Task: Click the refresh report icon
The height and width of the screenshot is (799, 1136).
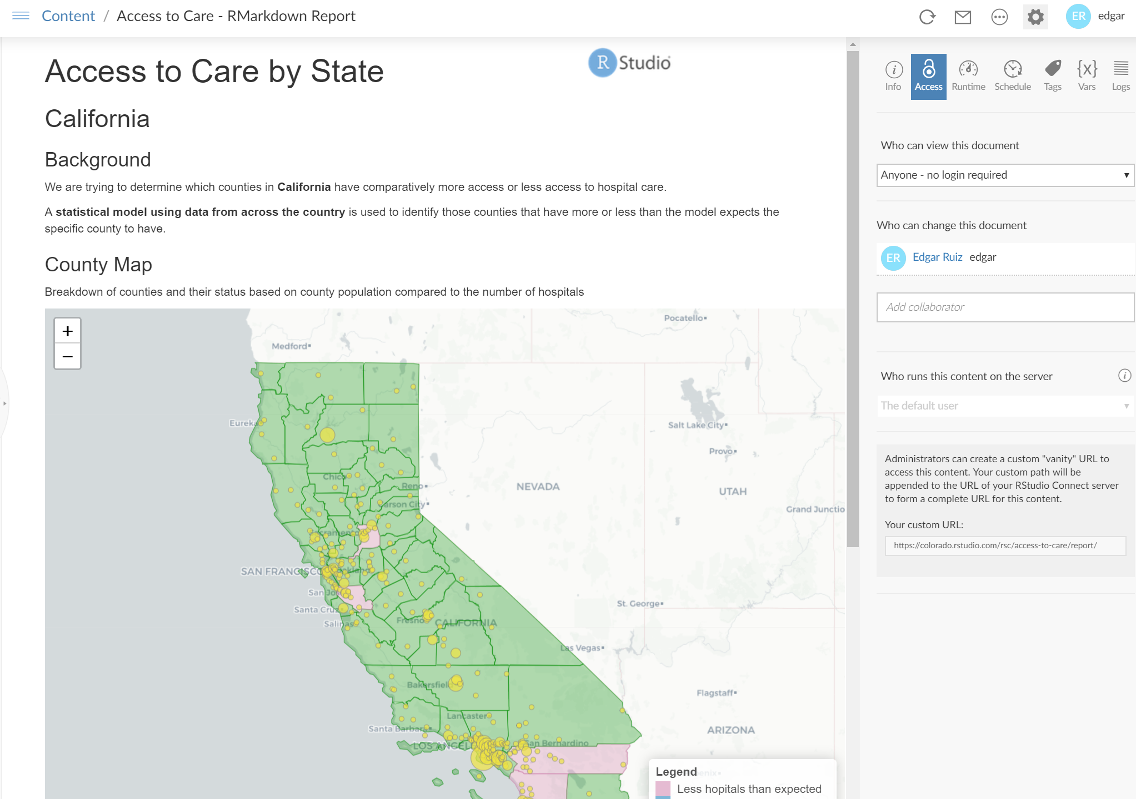Action: point(927,17)
